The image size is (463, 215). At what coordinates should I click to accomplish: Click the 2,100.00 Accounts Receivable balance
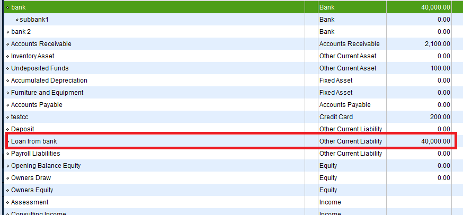438,44
